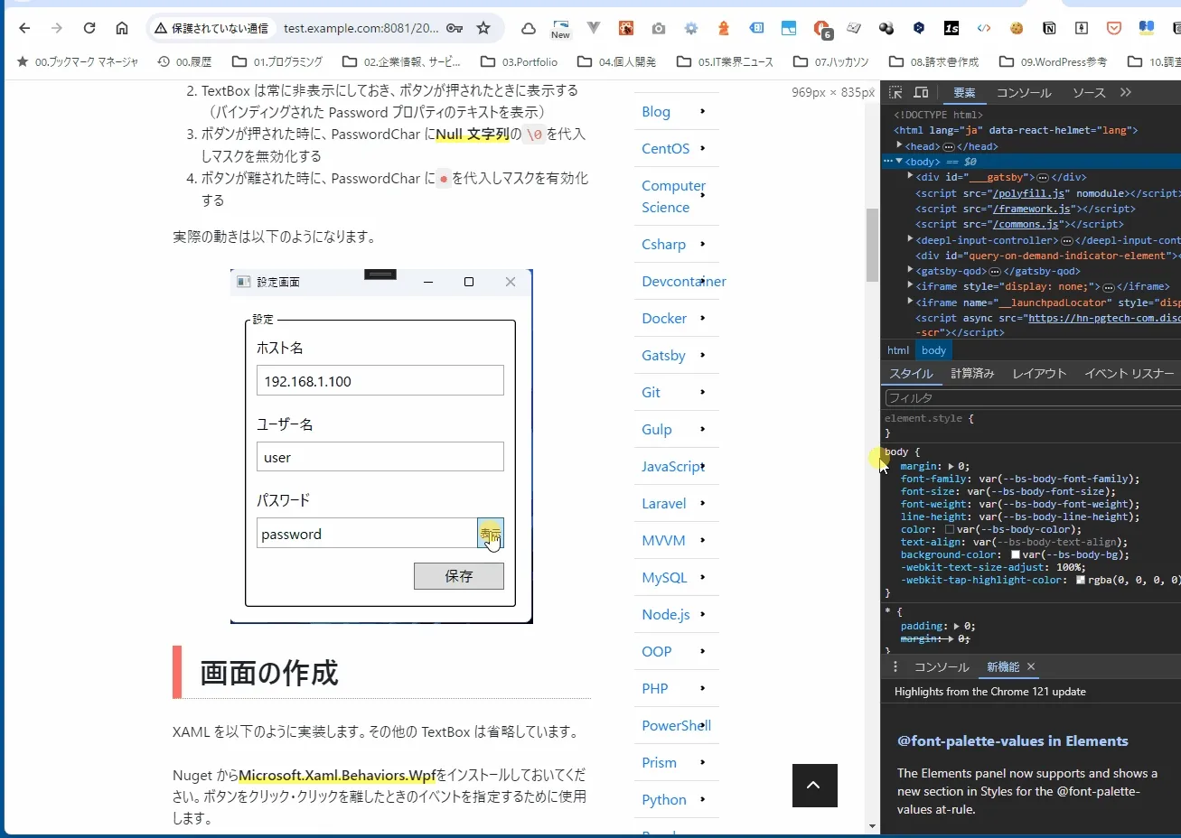Select the 'font-family' CSS declaration
This screenshot has height=838, width=1181.
[x=1020, y=479]
